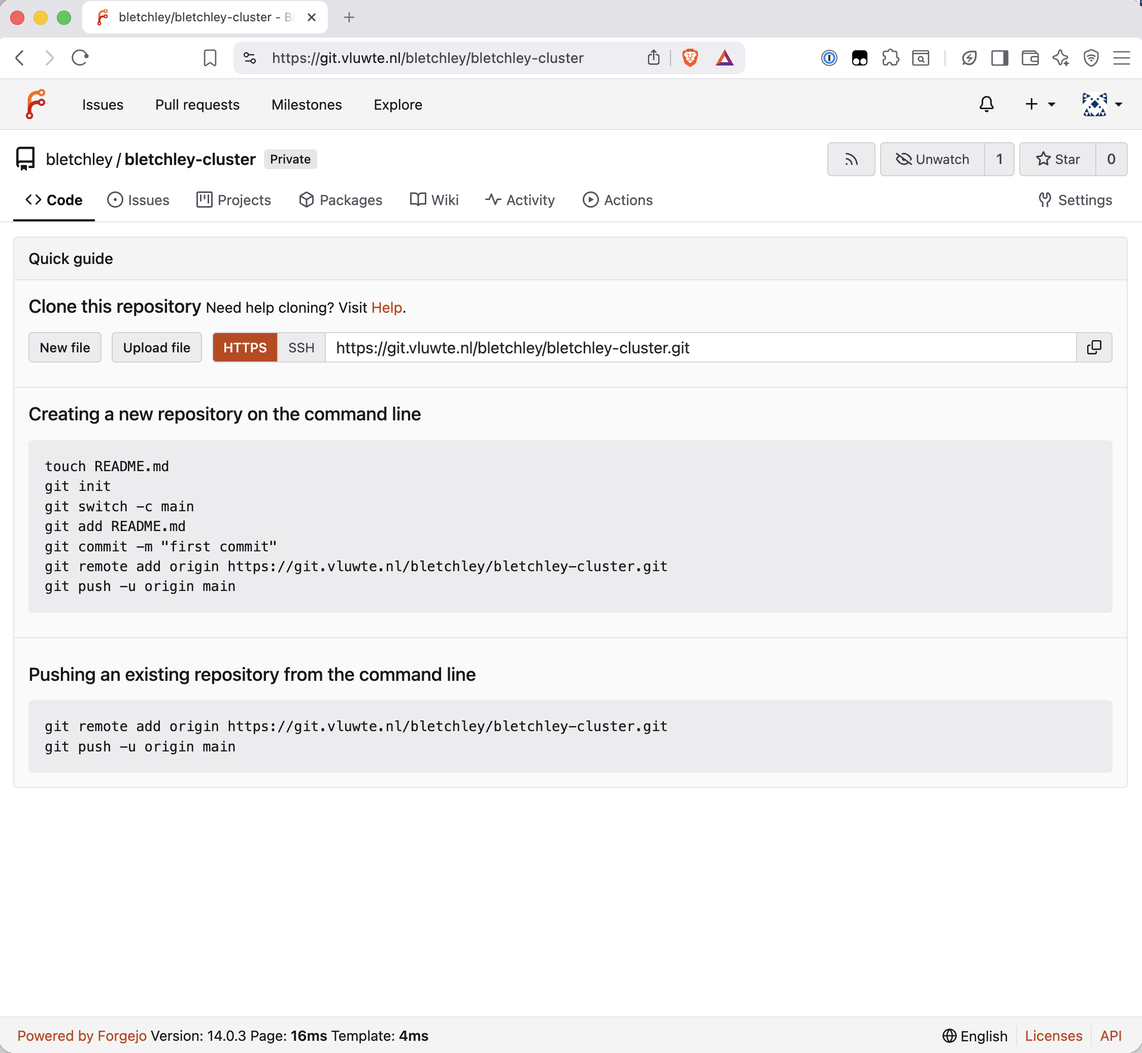Visit the cloning Help link

click(387, 307)
